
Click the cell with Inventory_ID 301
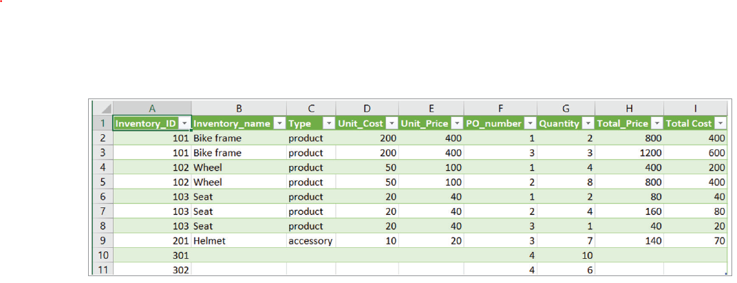pyautogui.click(x=151, y=255)
